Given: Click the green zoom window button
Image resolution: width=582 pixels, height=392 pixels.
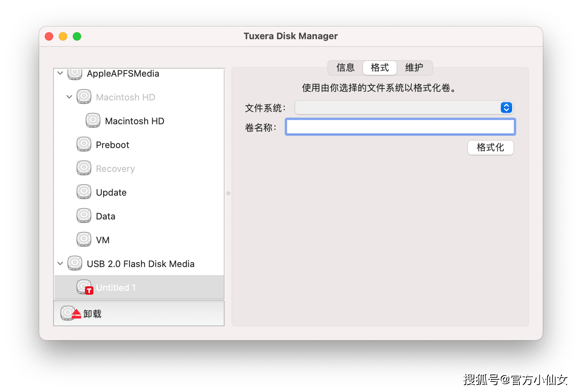Looking at the screenshot, I should tap(77, 36).
